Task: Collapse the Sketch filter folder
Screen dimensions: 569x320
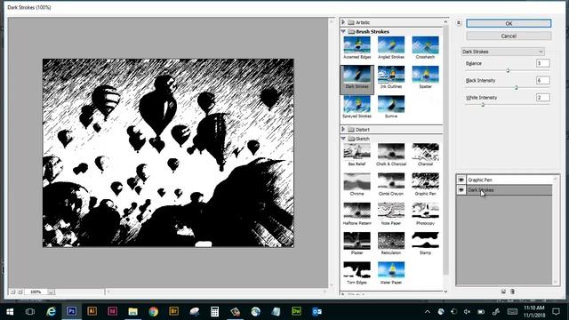Action: pyautogui.click(x=343, y=139)
